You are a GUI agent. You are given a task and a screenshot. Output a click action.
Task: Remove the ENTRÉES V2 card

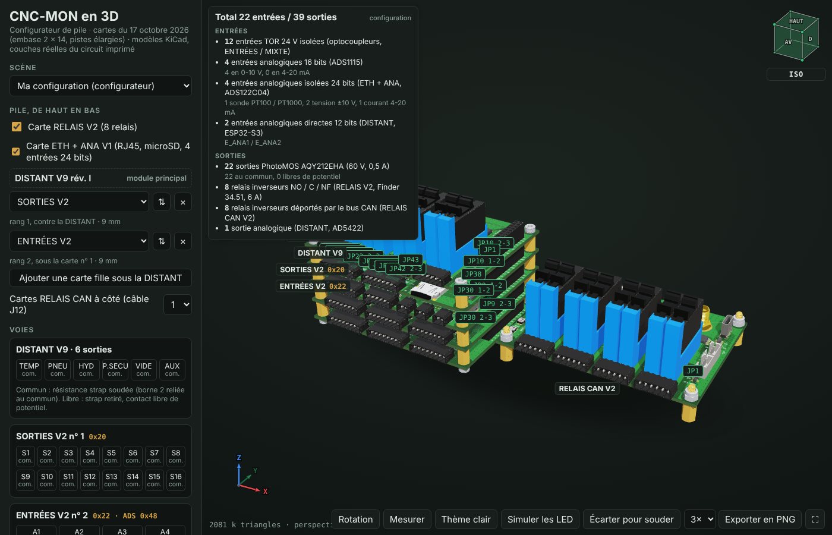(x=183, y=241)
